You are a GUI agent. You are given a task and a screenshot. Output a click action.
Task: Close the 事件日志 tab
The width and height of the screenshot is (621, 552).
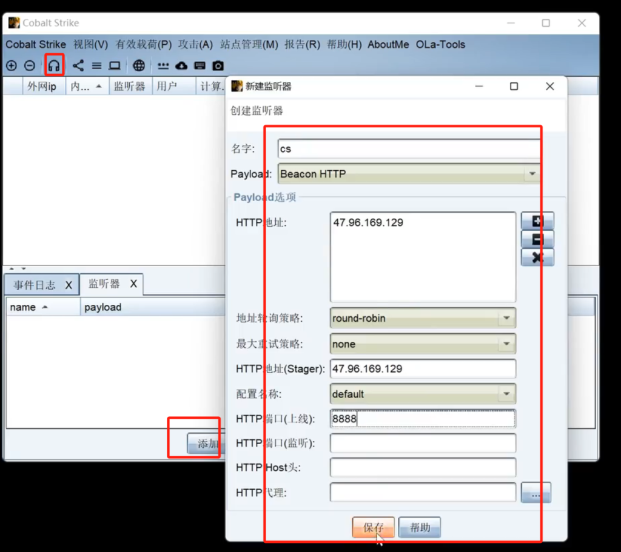pos(69,285)
